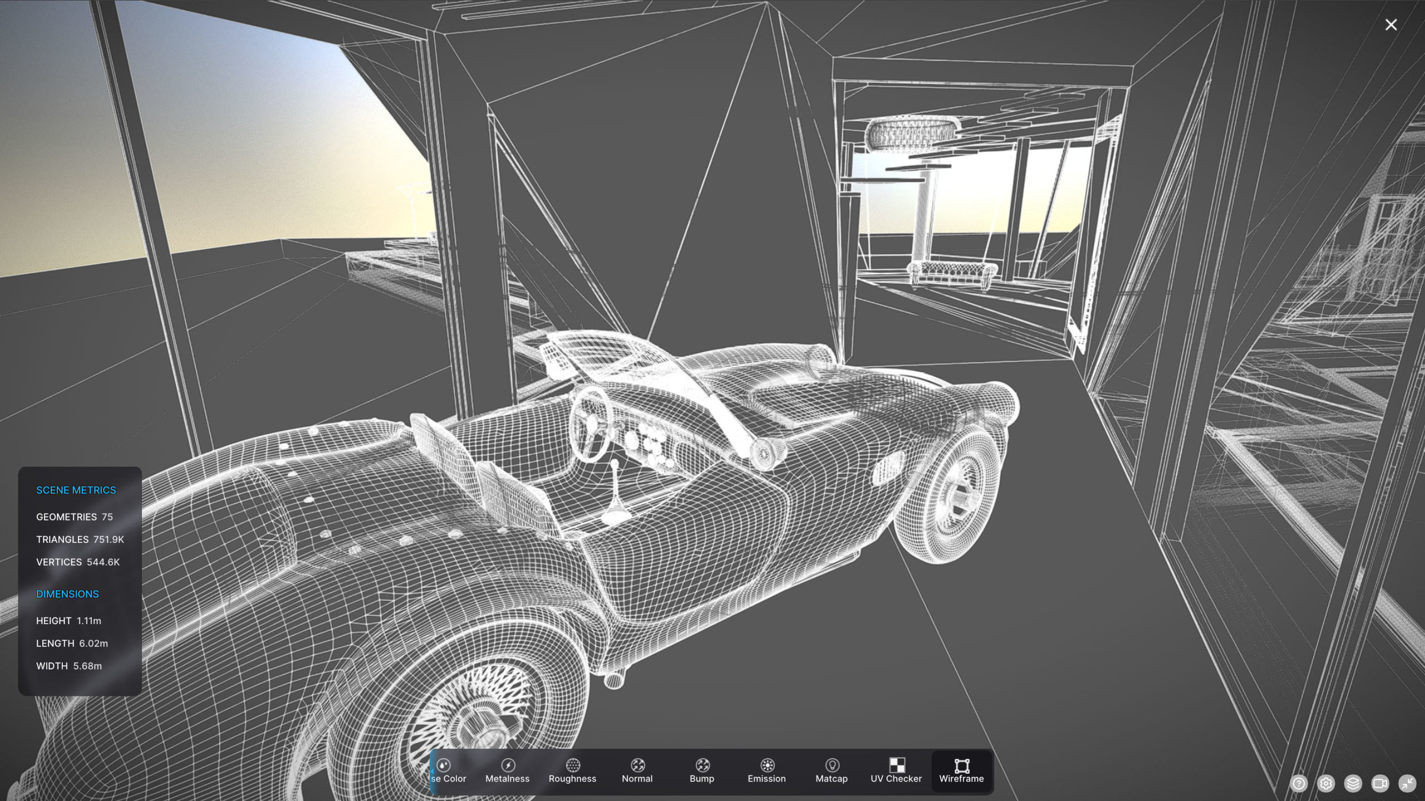Viewport: 1425px width, 801px height.
Task: Click the SCENE METRICS heading
Action: click(76, 490)
